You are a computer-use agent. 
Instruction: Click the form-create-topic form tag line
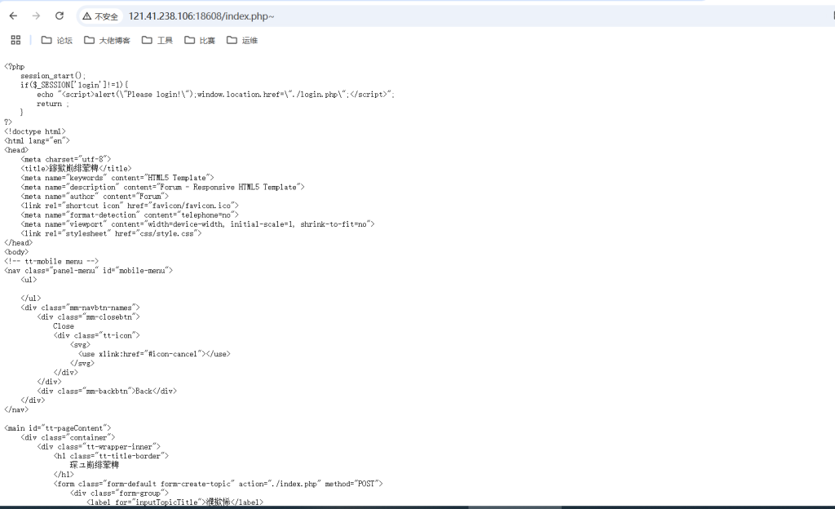(x=218, y=484)
